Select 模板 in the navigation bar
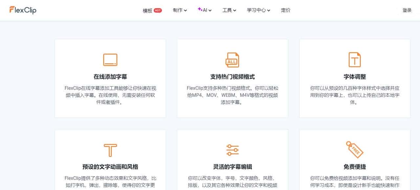 147,10
